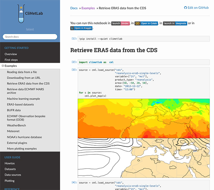Open the CliMetLab home title link
The image size is (214, 190).
click(34, 13)
